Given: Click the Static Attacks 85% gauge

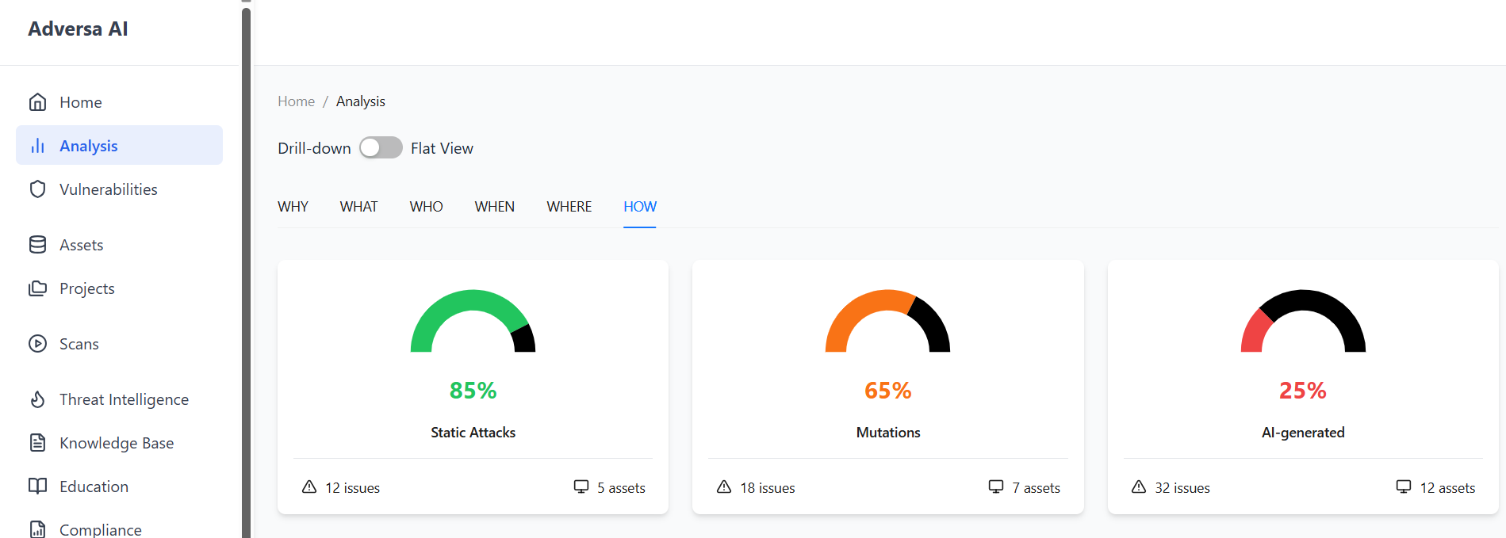Looking at the screenshot, I should [x=473, y=322].
